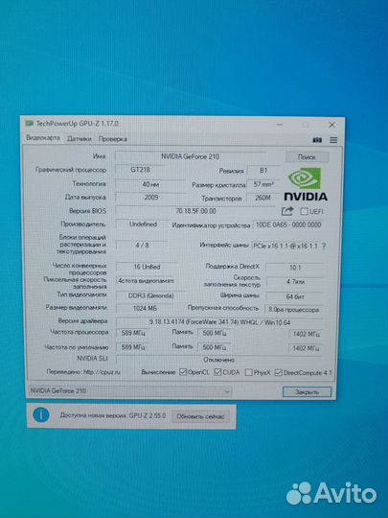Toggle the OpenCL checkbox

(183, 372)
